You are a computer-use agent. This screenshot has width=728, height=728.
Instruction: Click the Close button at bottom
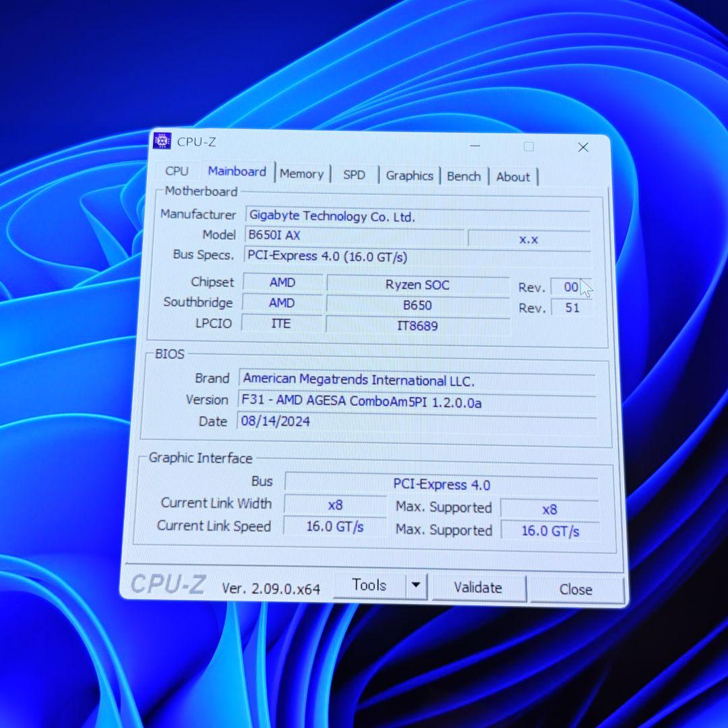point(576,590)
